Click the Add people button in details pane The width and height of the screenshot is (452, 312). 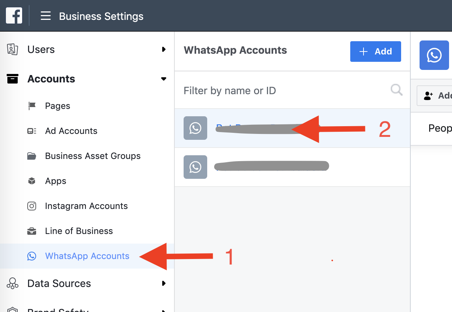coord(435,96)
